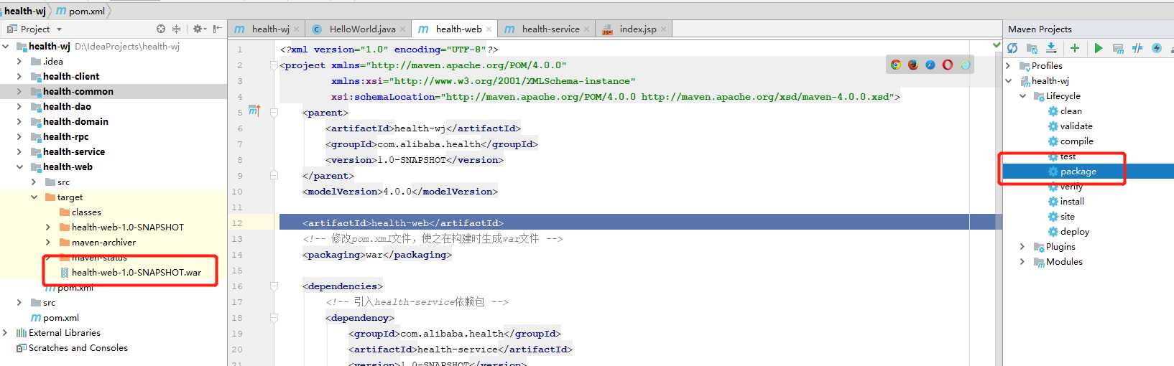Screen dimensions: 1174x366
Task: Switch to HelloWorld.java tab
Action: coord(362,29)
